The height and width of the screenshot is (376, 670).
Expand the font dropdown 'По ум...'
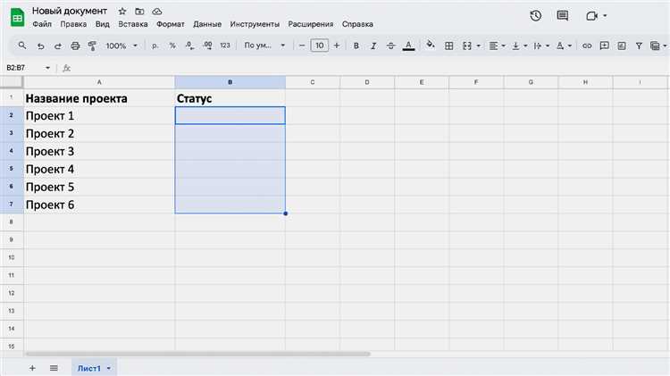tap(264, 45)
